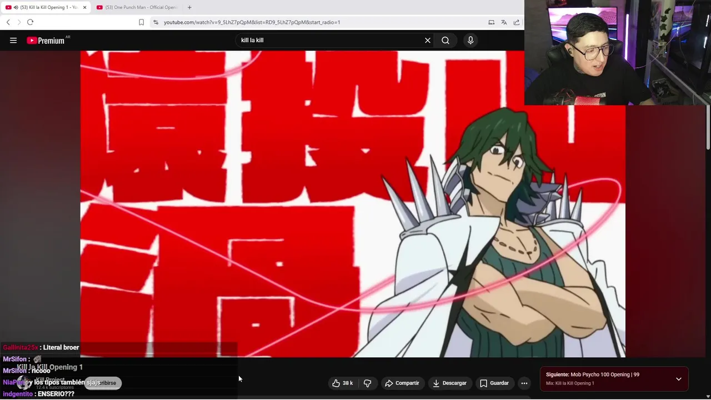Click chat message 'ENSERIO???'
The height and width of the screenshot is (400, 711).
pyautogui.click(x=56, y=394)
